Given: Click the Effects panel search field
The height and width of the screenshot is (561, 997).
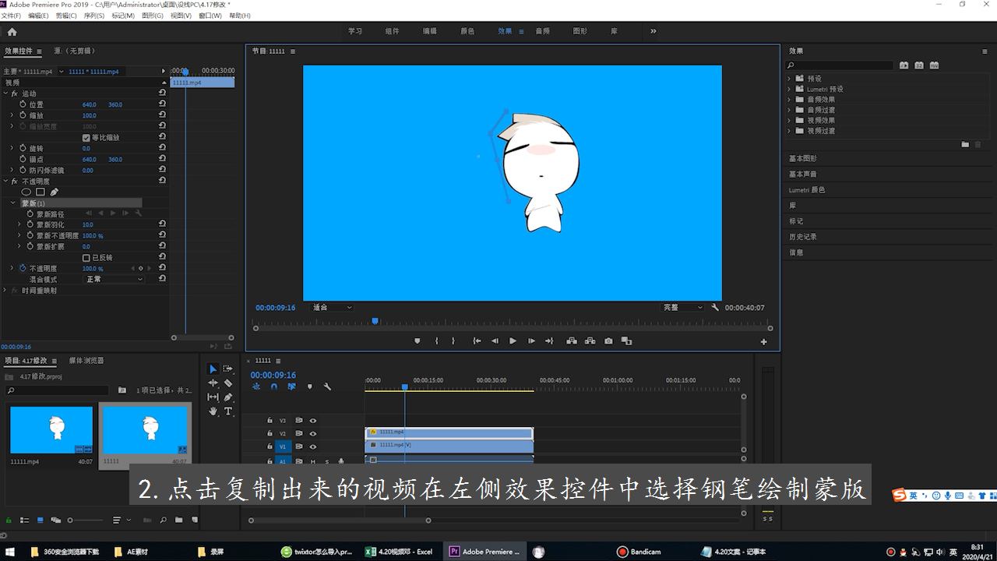Looking at the screenshot, I should (839, 65).
